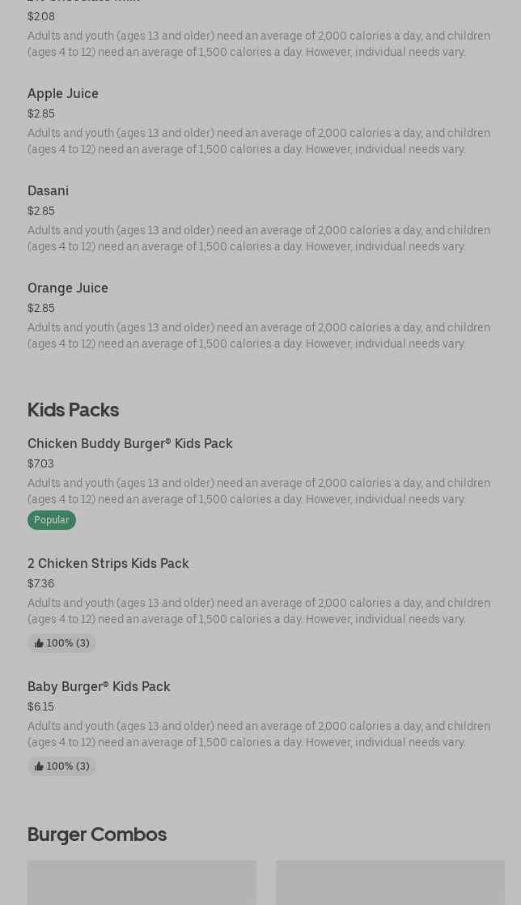Image resolution: width=521 pixels, height=905 pixels.
Task: Click 100% (3) rating on 2 Chicken Strips
Action: [x=68, y=643]
